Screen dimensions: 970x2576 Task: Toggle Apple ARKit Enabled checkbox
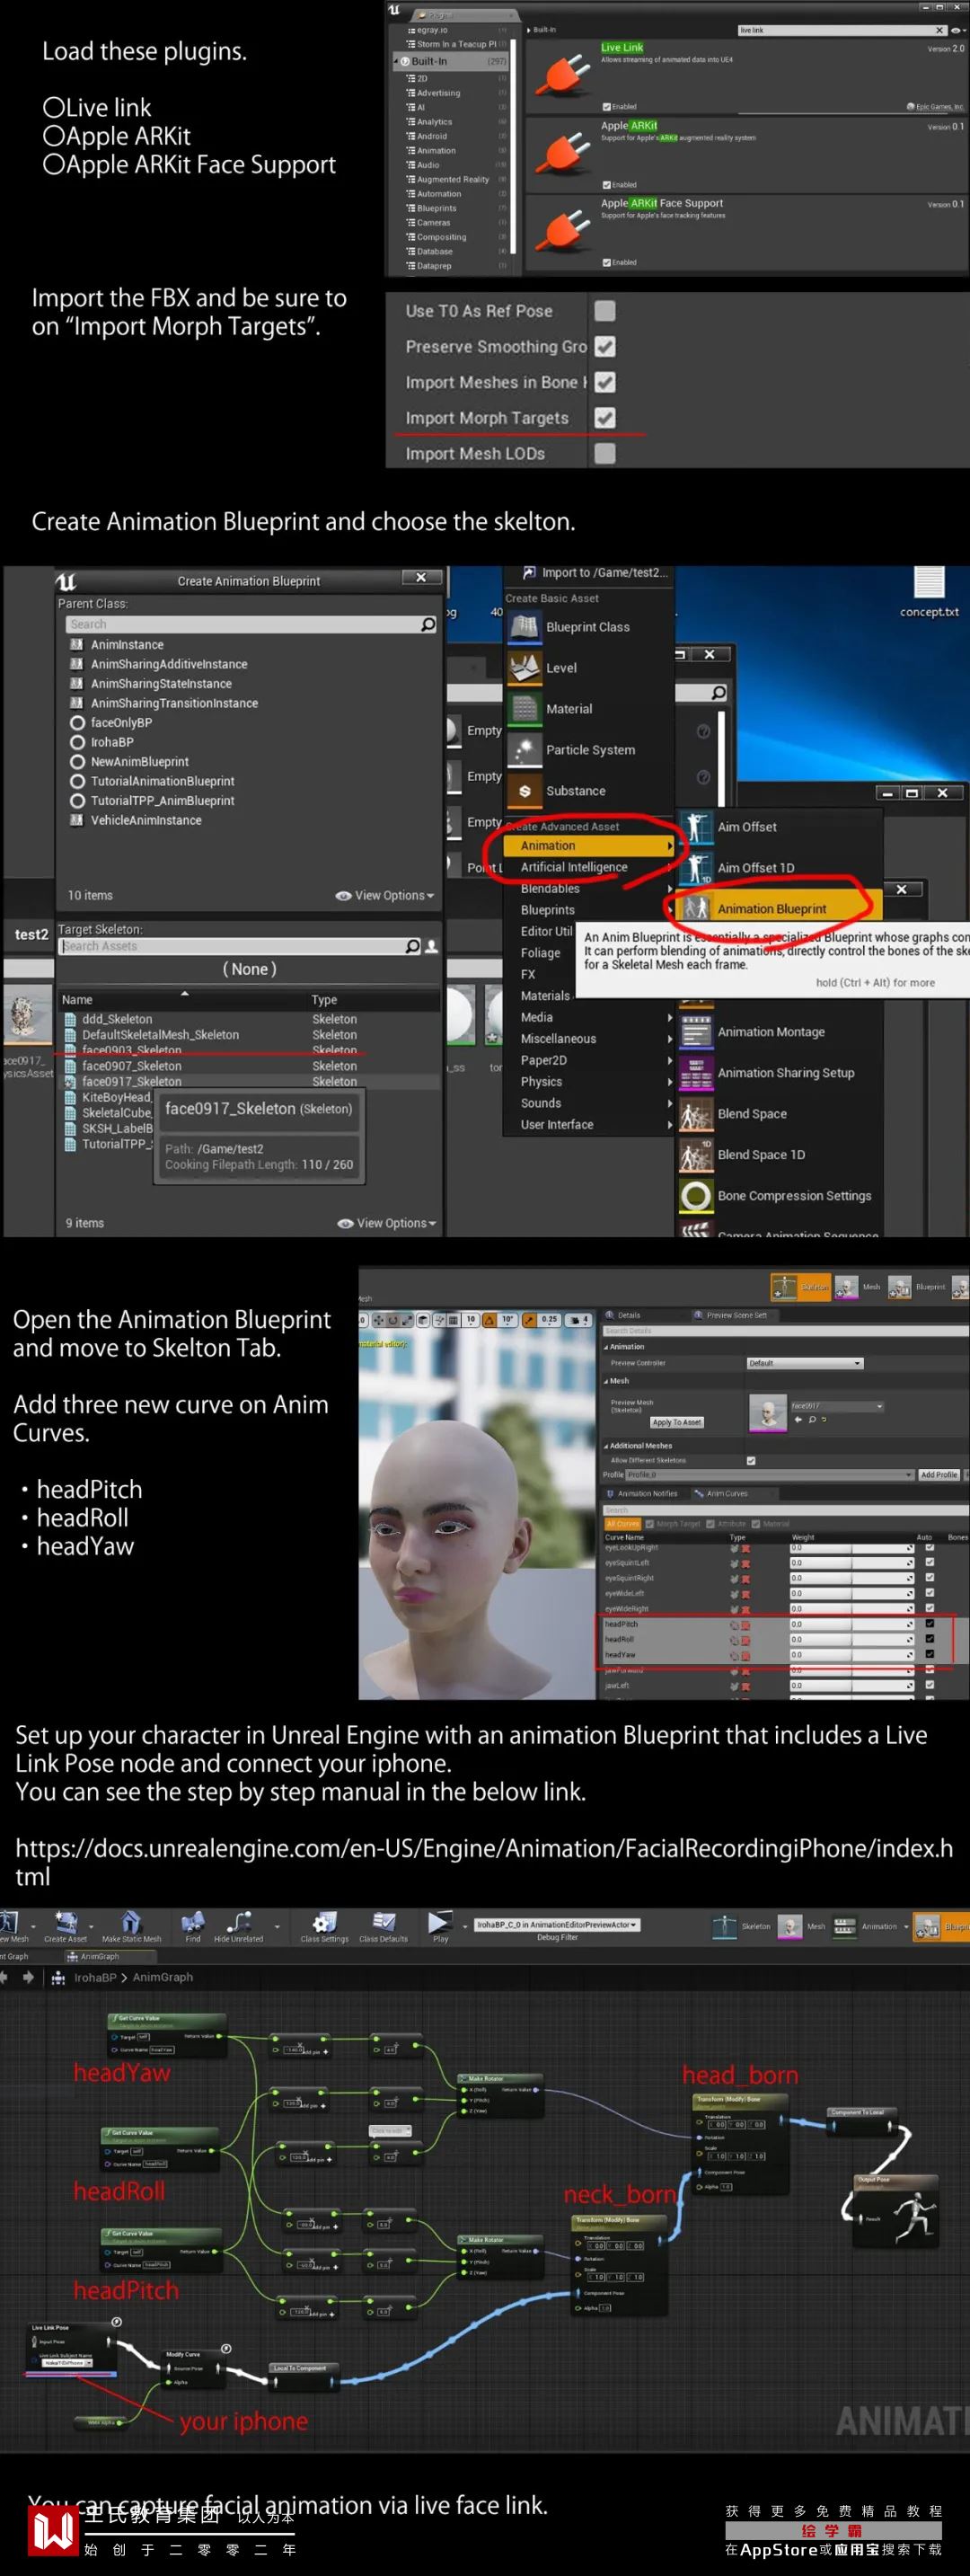606,185
